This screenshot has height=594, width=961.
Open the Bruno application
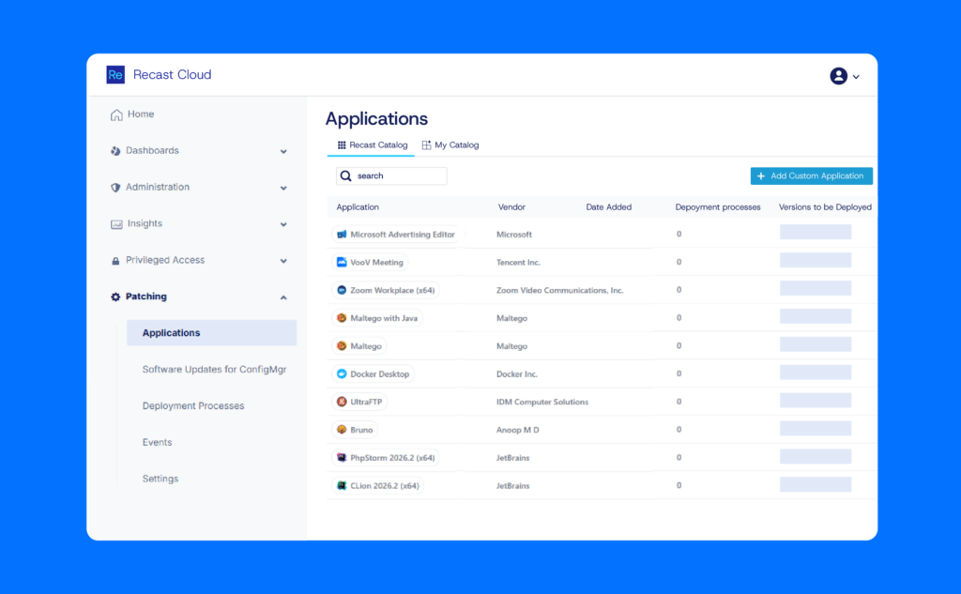(356, 430)
